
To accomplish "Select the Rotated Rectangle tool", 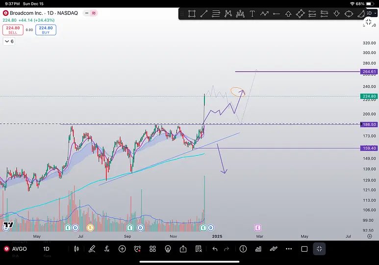I will pyautogui.click(x=300, y=14).
